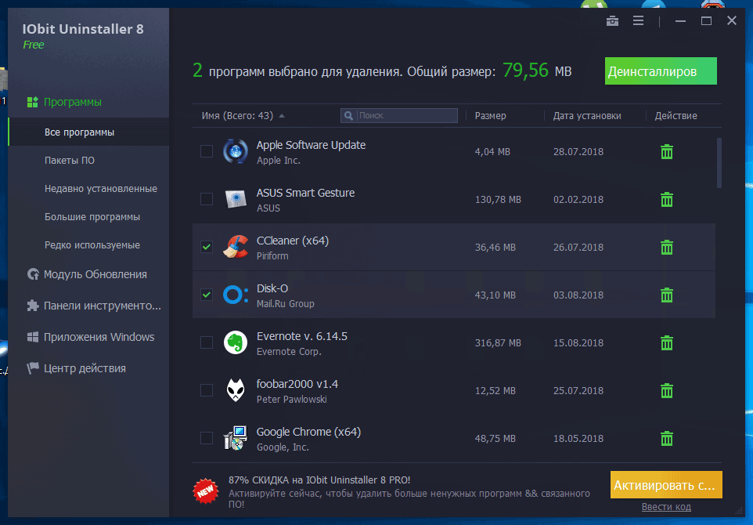Image resolution: width=753 pixels, height=525 pixels.
Task: Sort by Размер column header
Action: (490, 116)
